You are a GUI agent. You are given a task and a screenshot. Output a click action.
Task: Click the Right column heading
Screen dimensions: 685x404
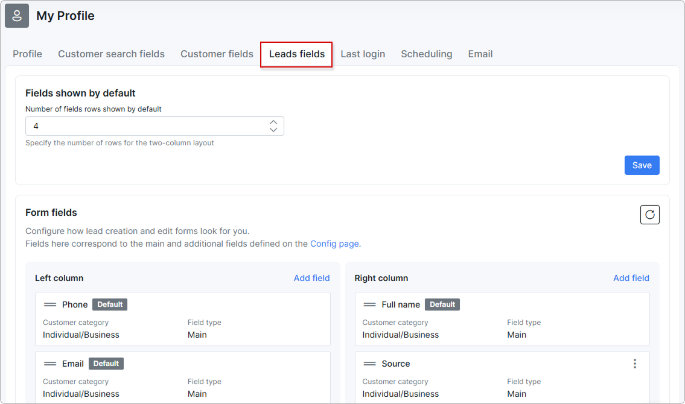381,278
